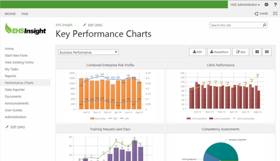Screen dimensions: 280x161
Task: Toggle focus on content fullscreen icon
Action: (x=275, y=14)
